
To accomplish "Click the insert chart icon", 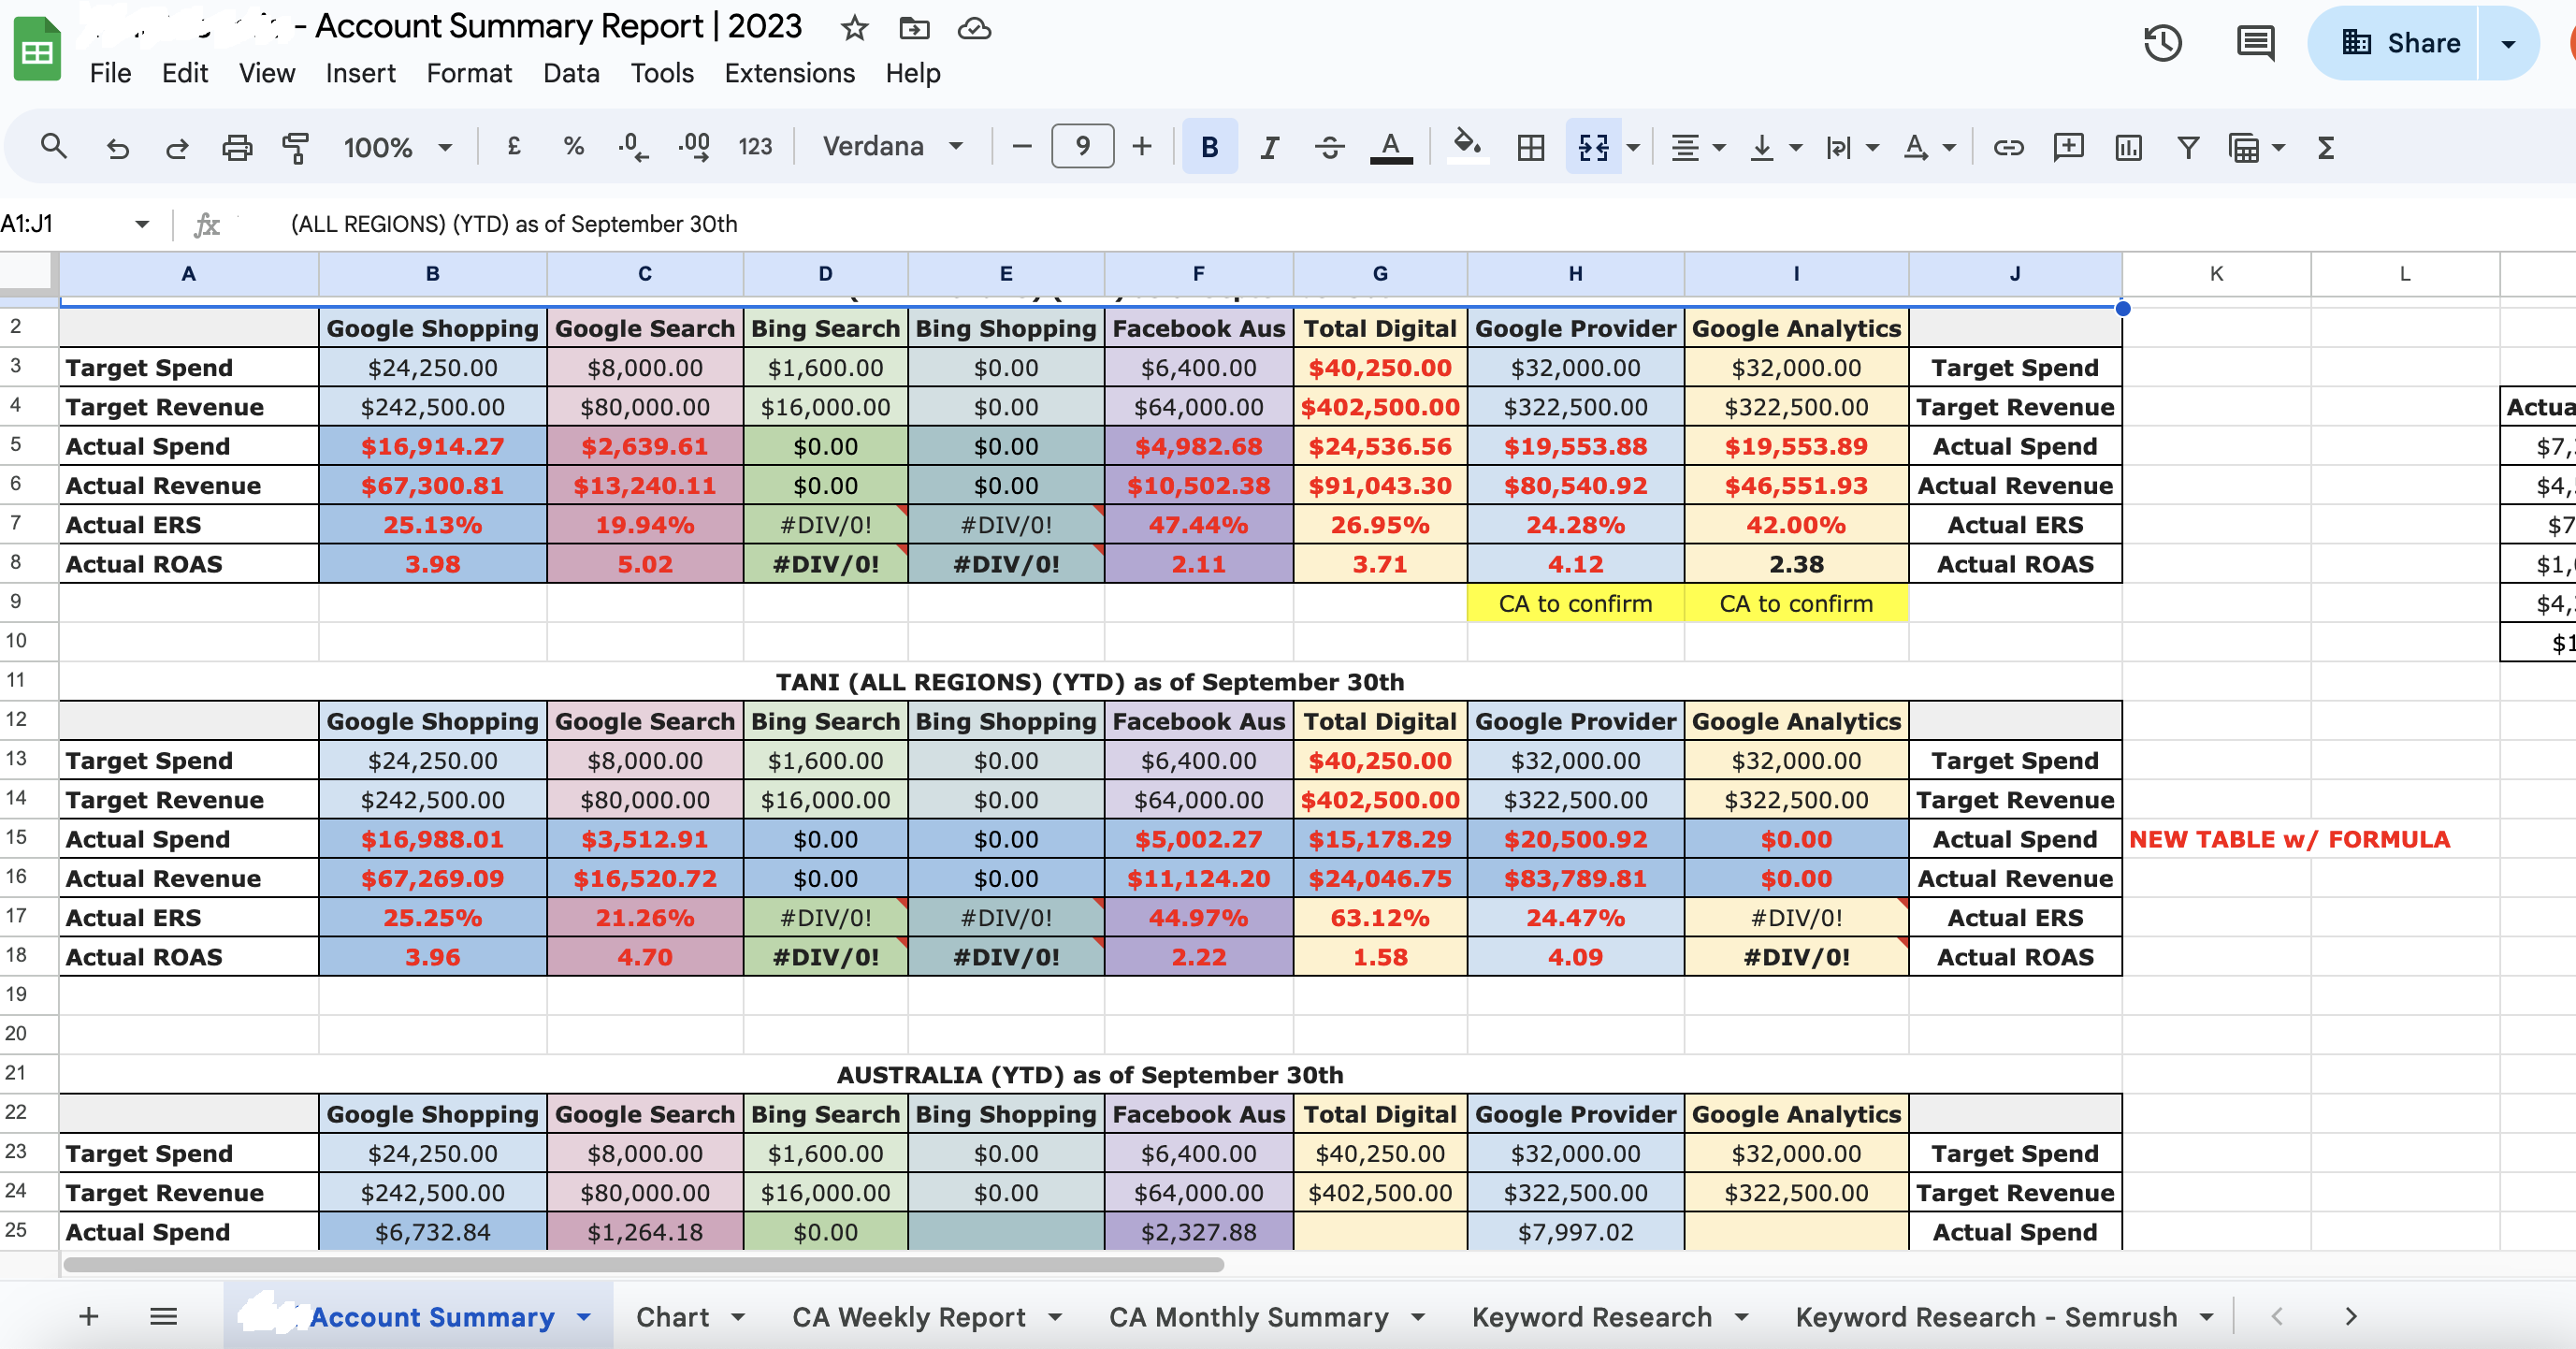I will (x=2128, y=148).
